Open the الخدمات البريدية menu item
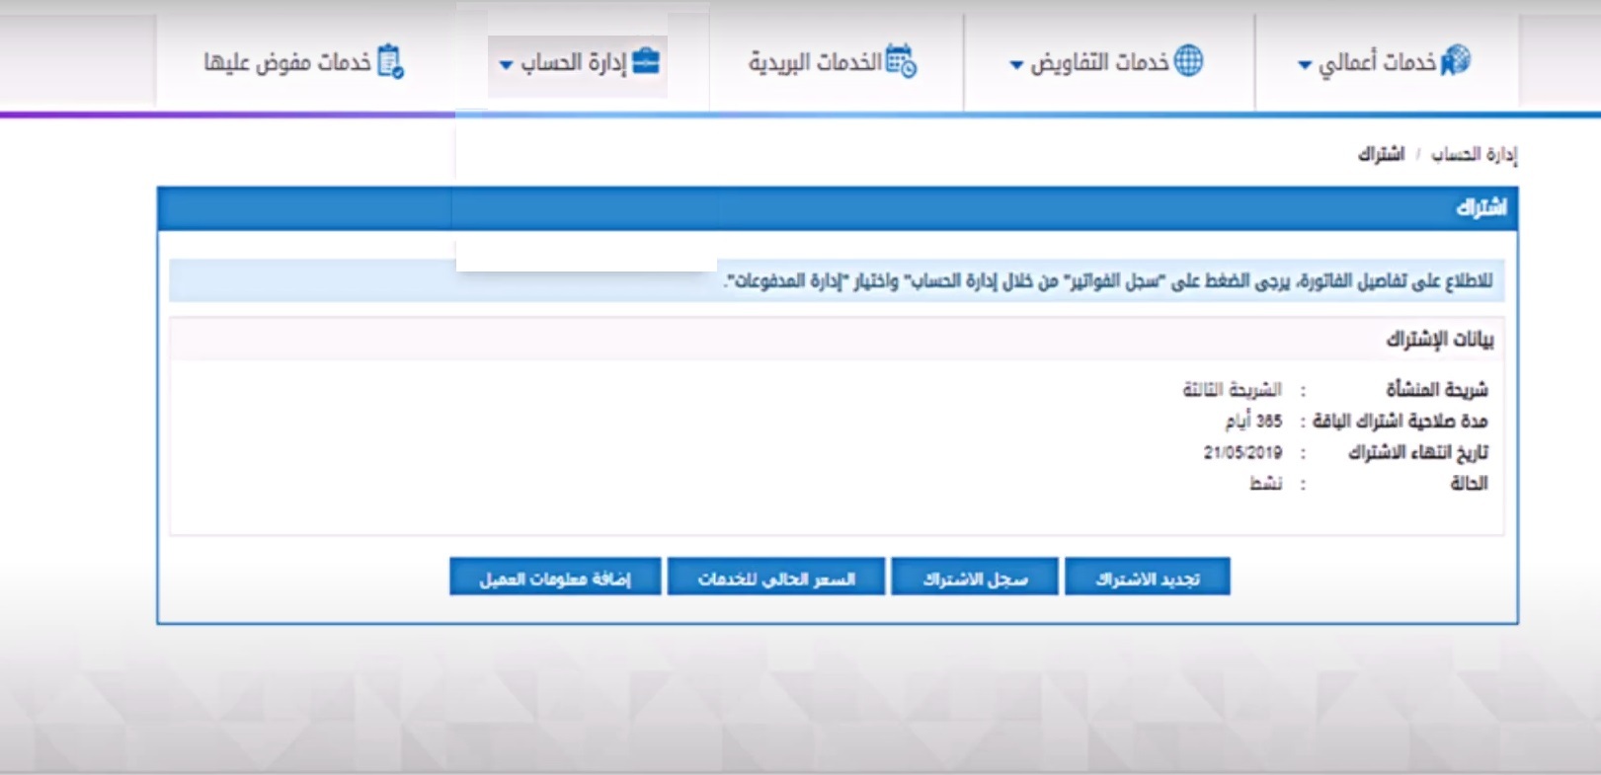Image resolution: width=1601 pixels, height=775 pixels. click(833, 62)
